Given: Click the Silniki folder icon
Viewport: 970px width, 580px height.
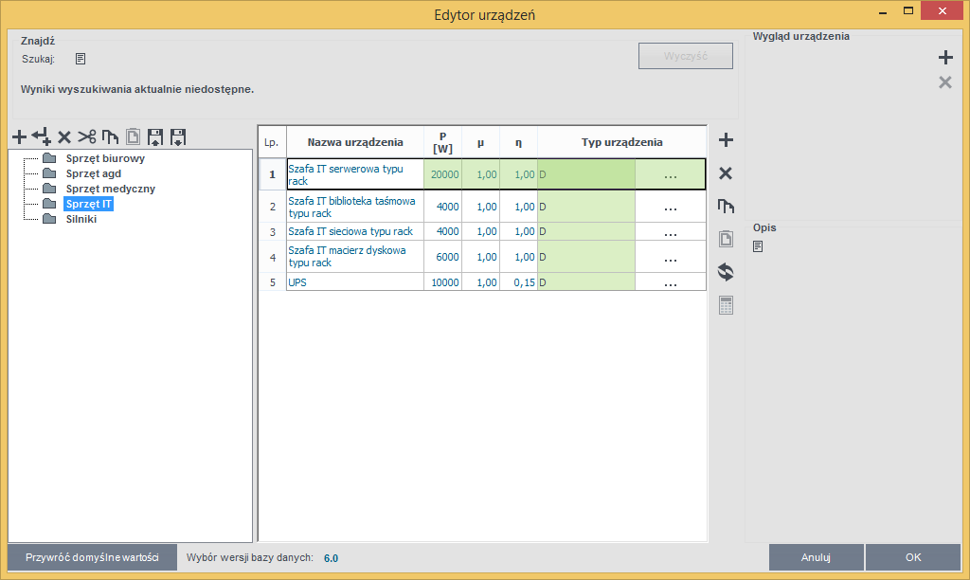Looking at the screenshot, I should point(49,219).
